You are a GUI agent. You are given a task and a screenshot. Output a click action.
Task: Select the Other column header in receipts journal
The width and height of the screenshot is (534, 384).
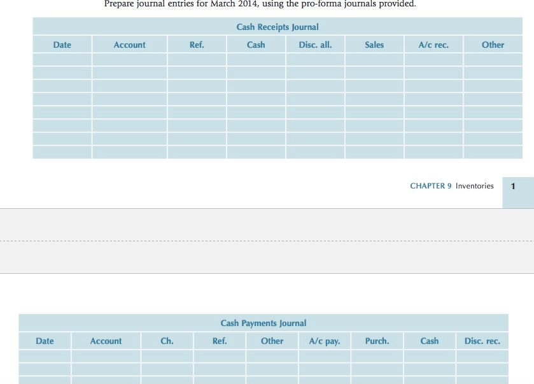pyautogui.click(x=493, y=45)
